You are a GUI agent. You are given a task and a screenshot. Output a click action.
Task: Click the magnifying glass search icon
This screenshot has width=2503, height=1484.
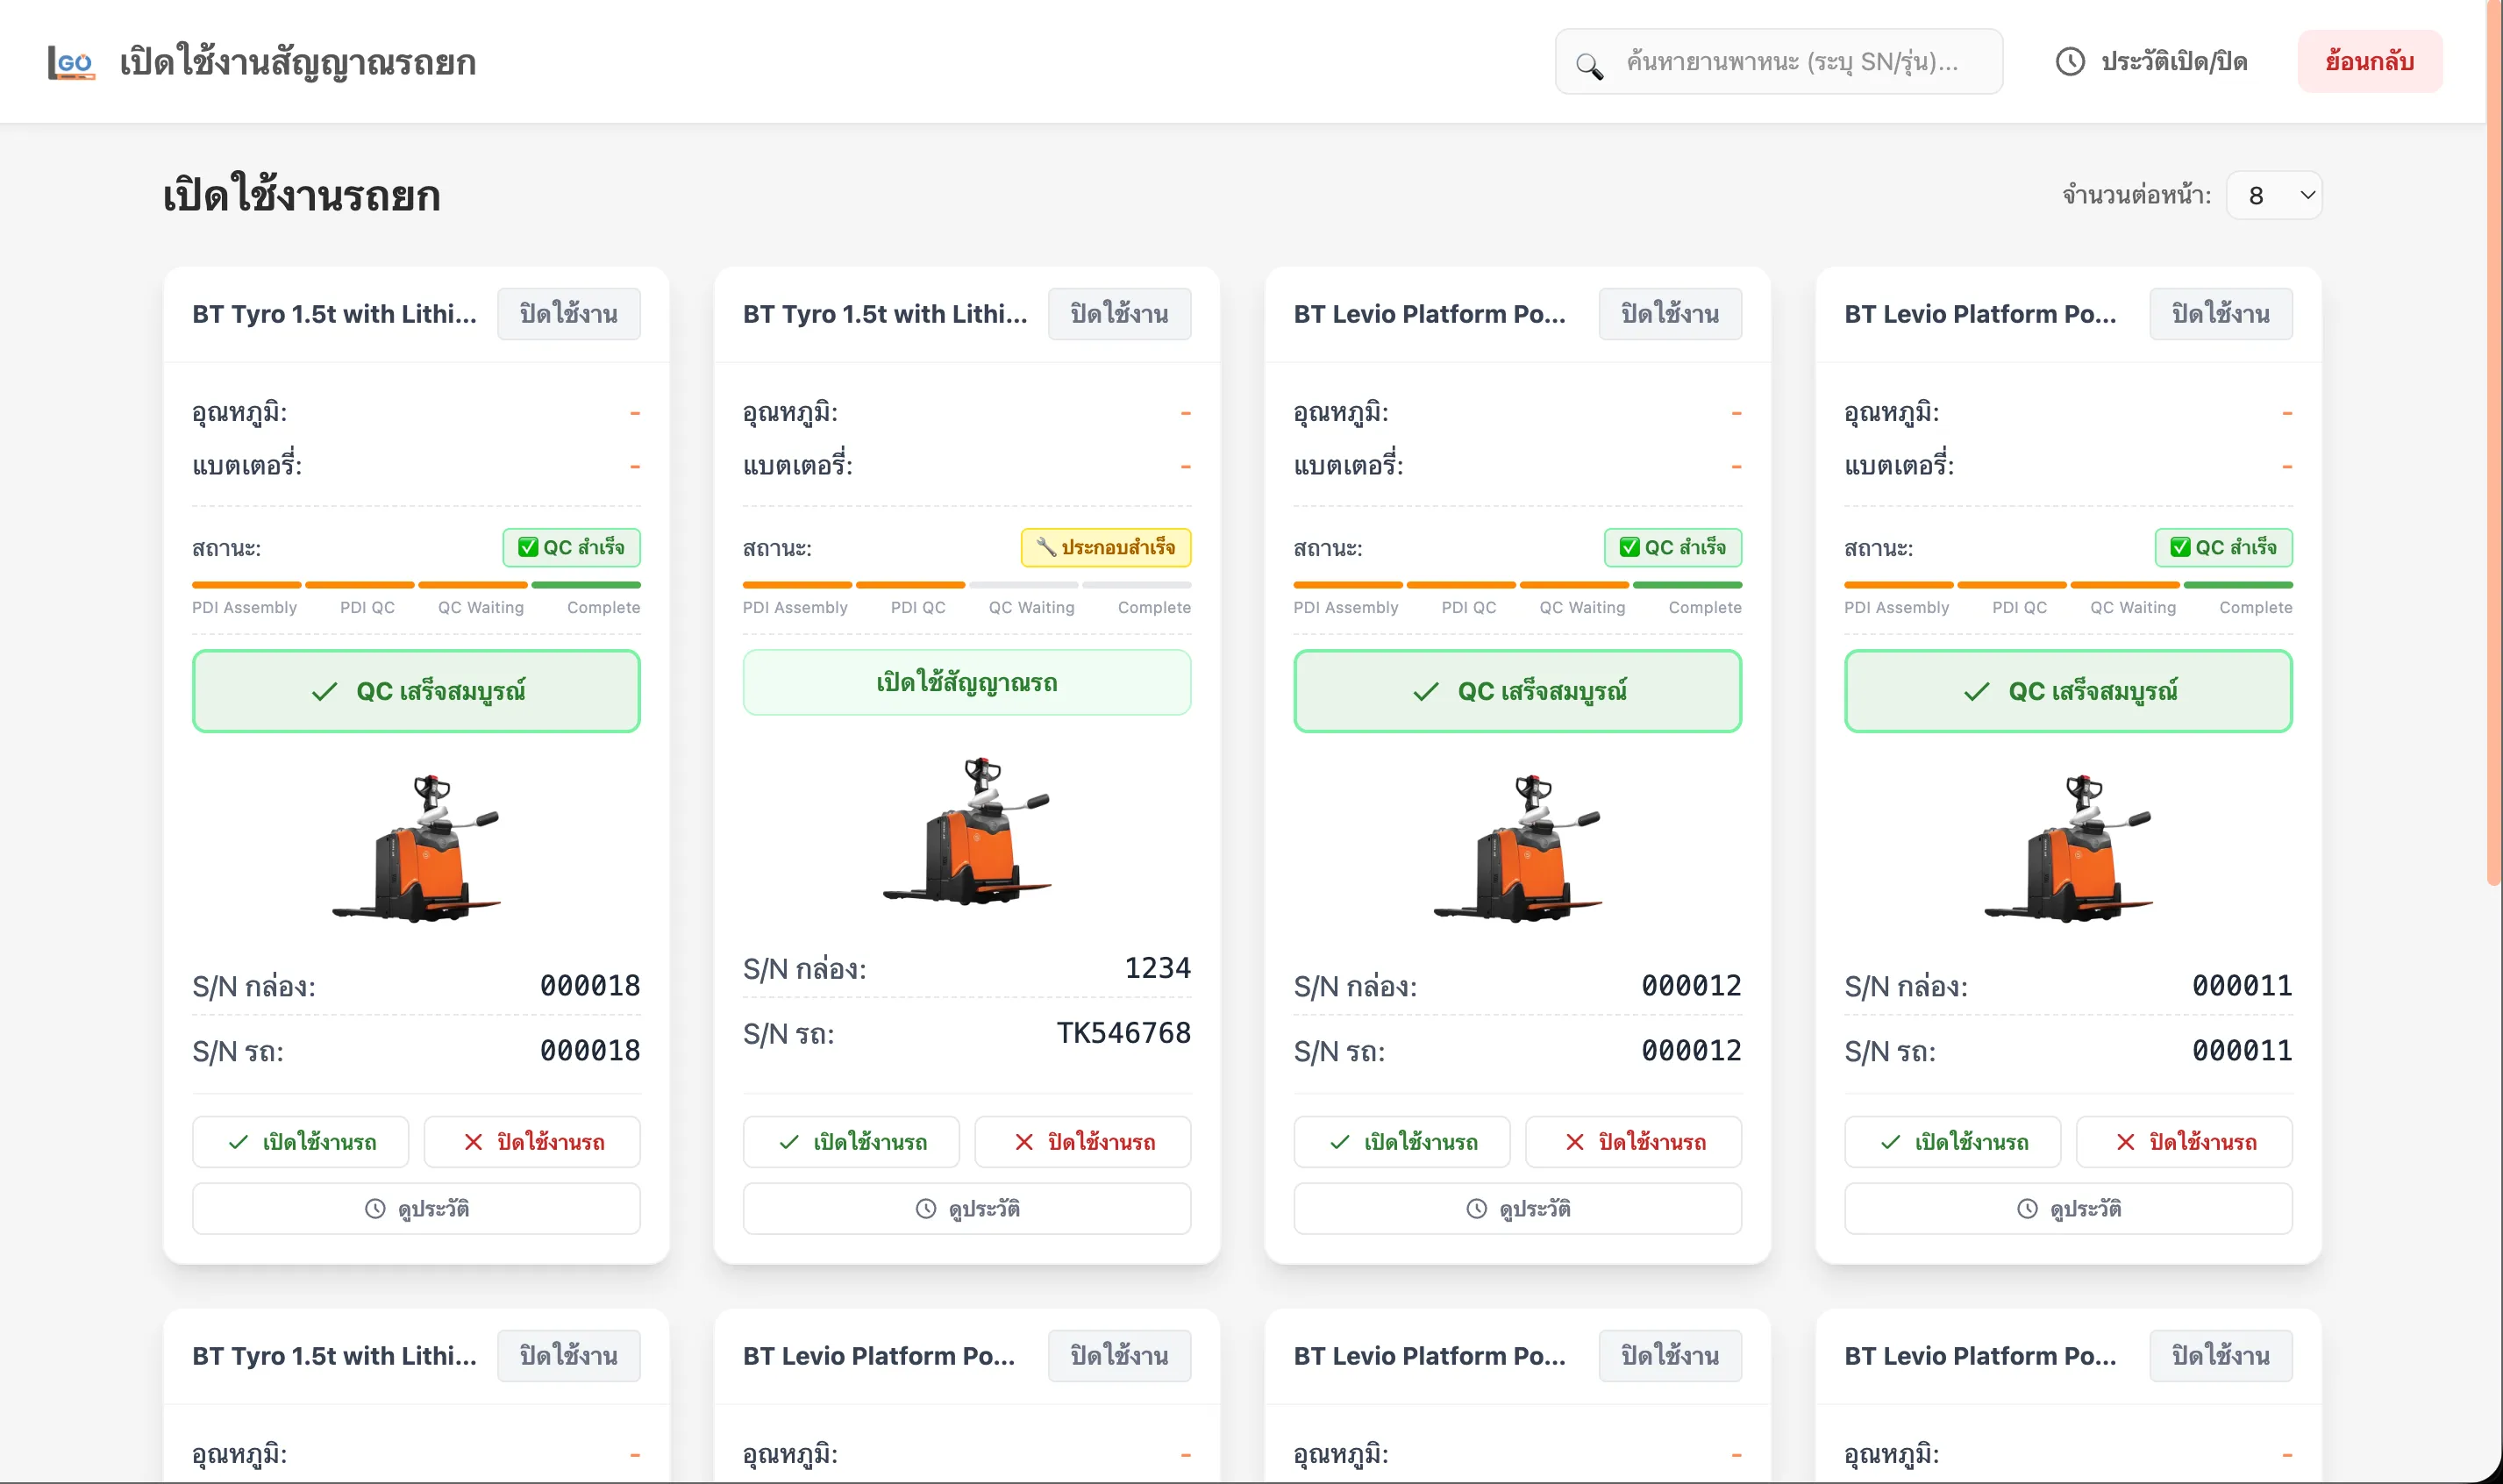[x=1589, y=66]
